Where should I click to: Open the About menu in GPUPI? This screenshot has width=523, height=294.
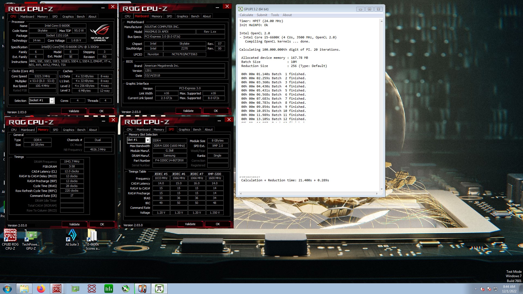point(287,15)
